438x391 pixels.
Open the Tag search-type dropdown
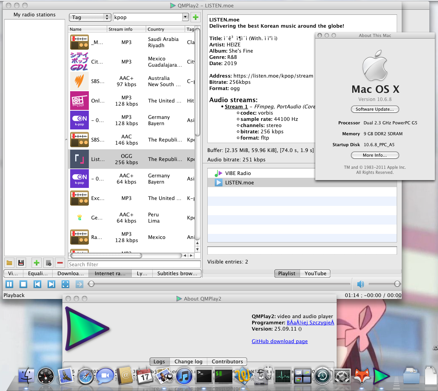click(90, 17)
